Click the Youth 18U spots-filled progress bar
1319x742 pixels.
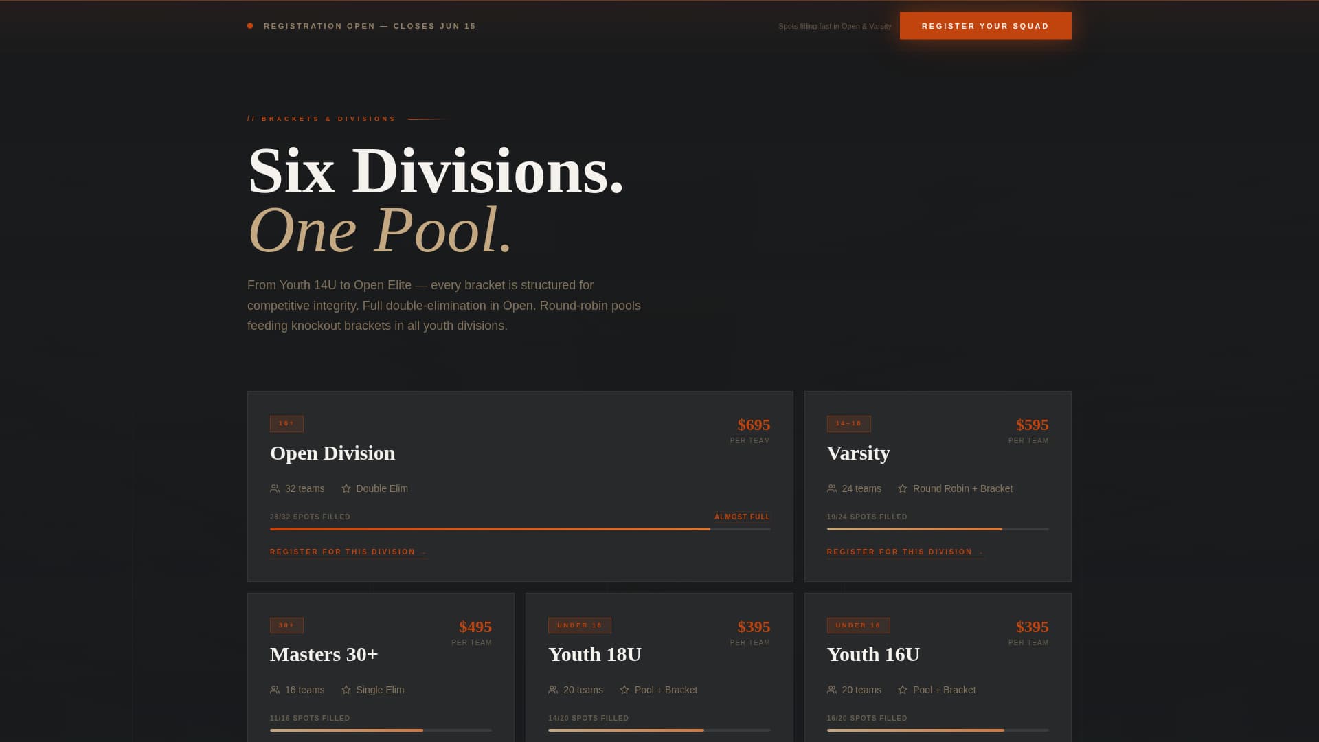pyautogui.click(x=659, y=730)
